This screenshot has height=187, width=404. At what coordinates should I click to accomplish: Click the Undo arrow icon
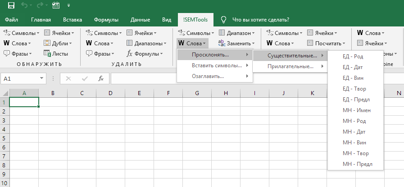tap(24, 5)
